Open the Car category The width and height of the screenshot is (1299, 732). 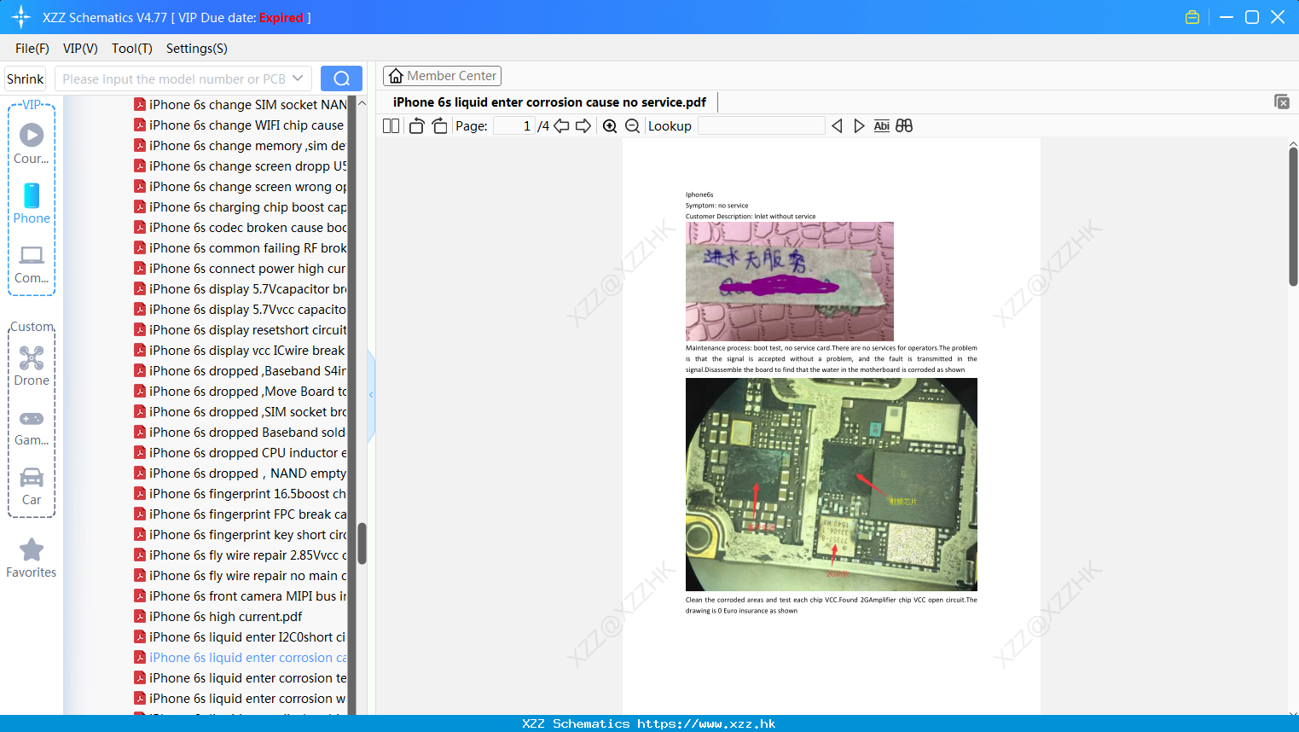pyautogui.click(x=32, y=486)
